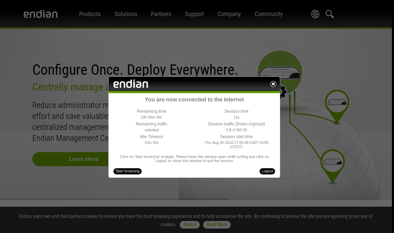Open the Partners menu

tap(161, 14)
